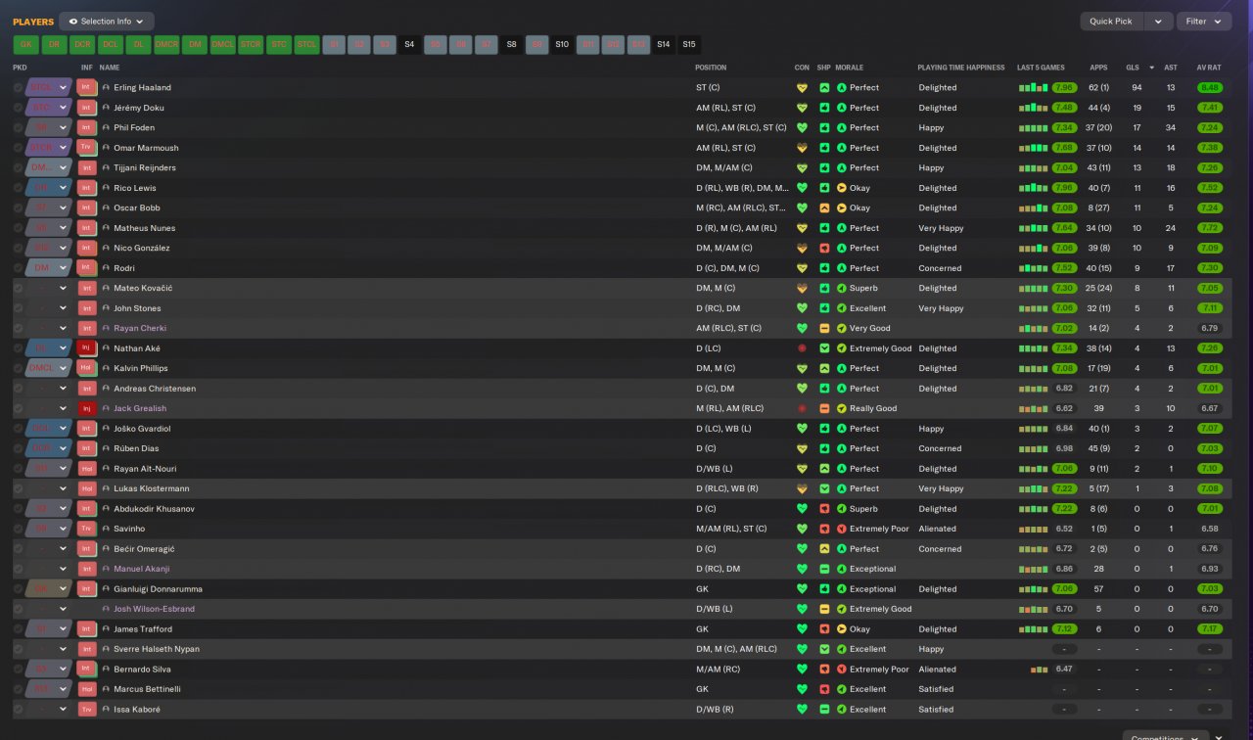Select the GK position slot

coord(26,44)
